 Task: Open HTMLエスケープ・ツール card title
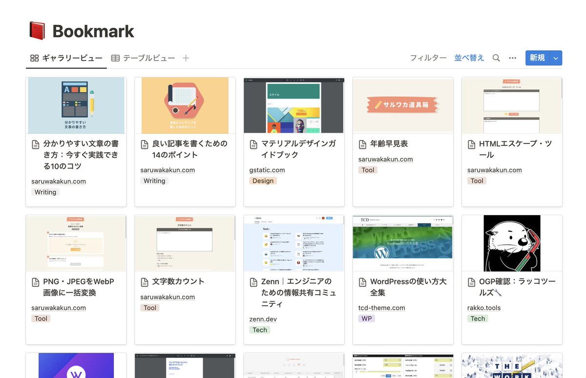point(516,149)
